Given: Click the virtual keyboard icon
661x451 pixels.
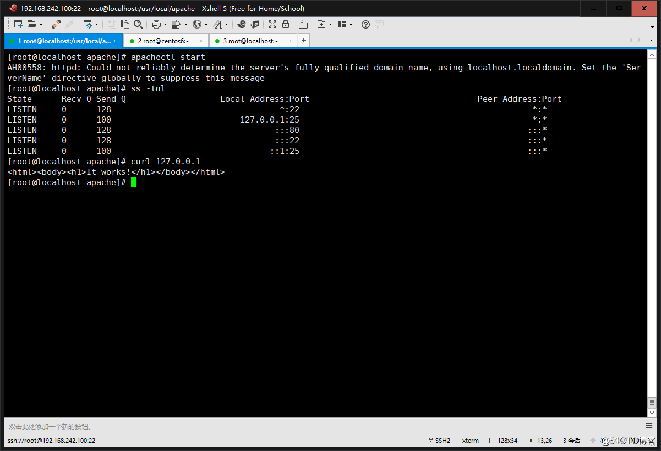Looking at the screenshot, I should click(x=303, y=25).
